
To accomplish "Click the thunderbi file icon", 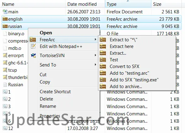I will (5, 77).
